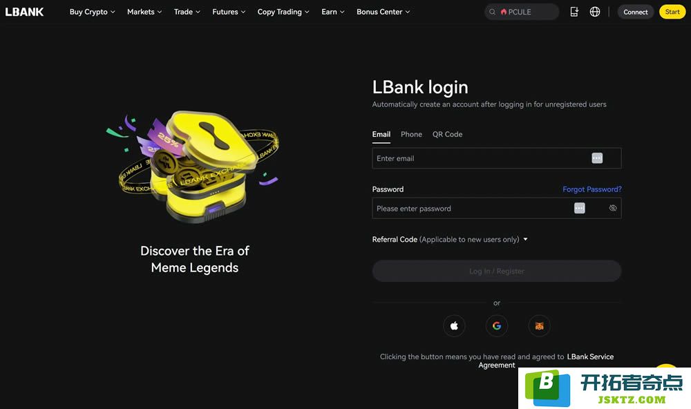
Task: Expand the Earn menu
Action: [x=333, y=12]
